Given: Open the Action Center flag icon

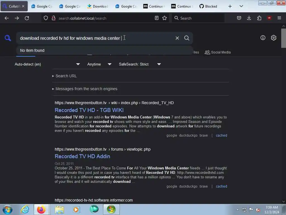Looking at the screenshot, I should tap(251, 210).
